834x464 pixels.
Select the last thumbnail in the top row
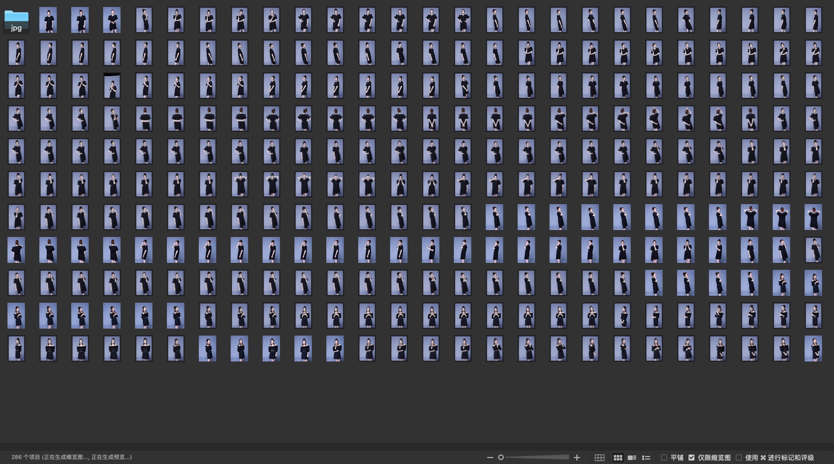pyautogui.click(x=814, y=20)
